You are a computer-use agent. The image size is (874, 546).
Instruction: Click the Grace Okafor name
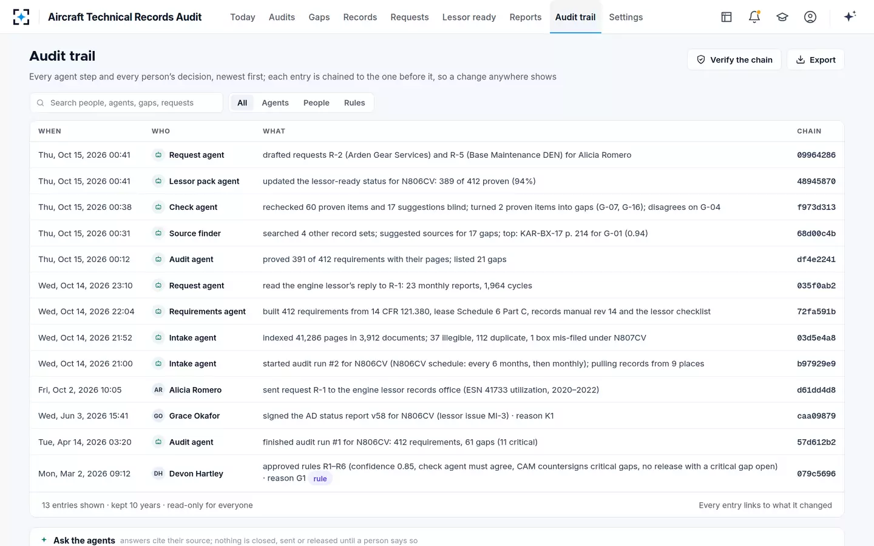[x=194, y=416]
